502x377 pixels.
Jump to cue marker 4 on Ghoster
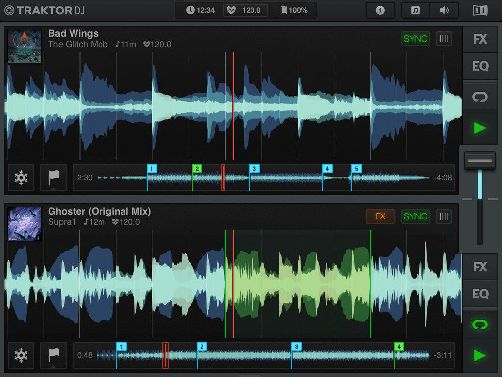click(399, 346)
